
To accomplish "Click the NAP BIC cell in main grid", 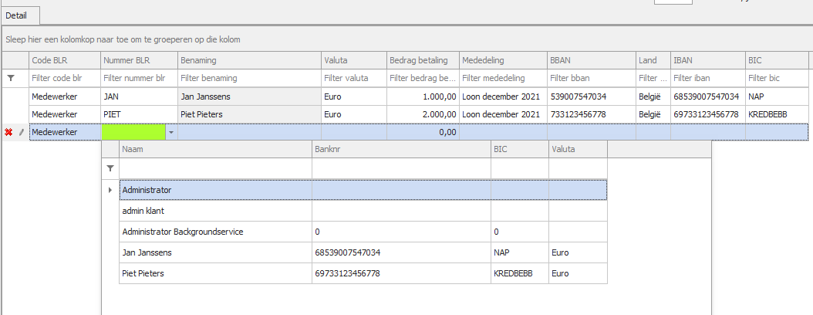I will tap(776, 97).
